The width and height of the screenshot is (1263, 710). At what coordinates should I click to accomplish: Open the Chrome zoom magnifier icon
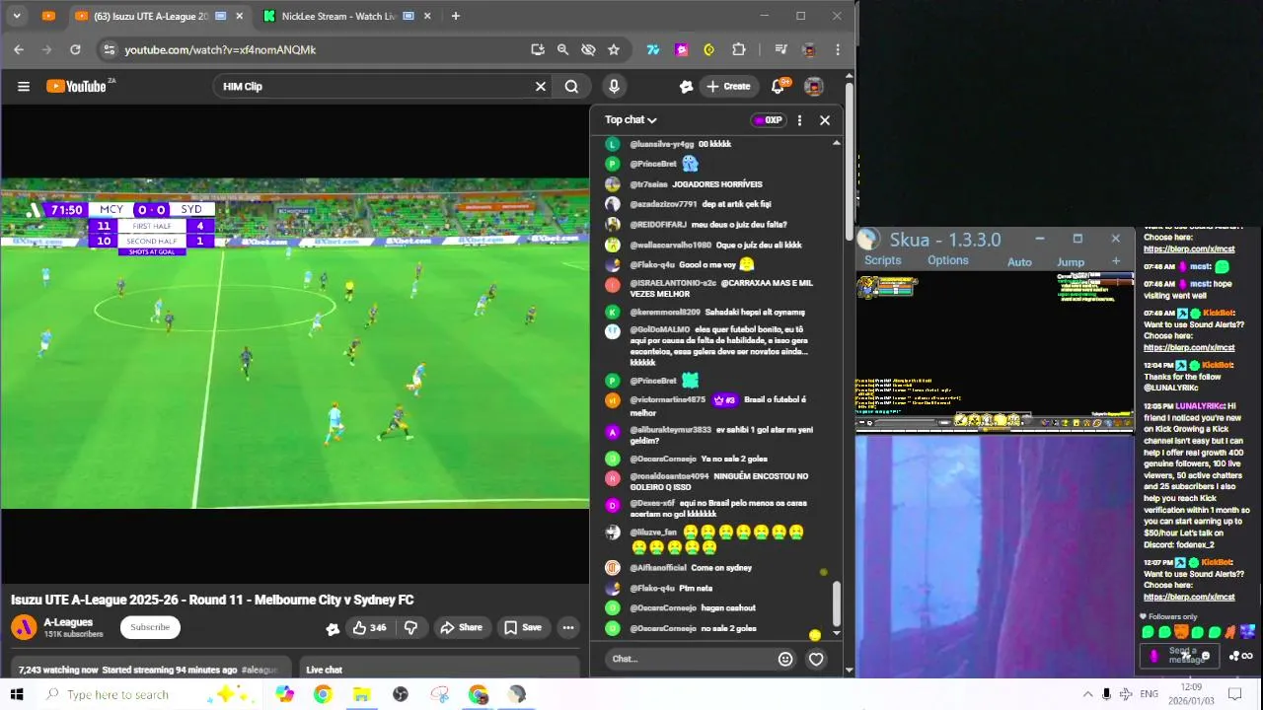click(x=562, y=49)
